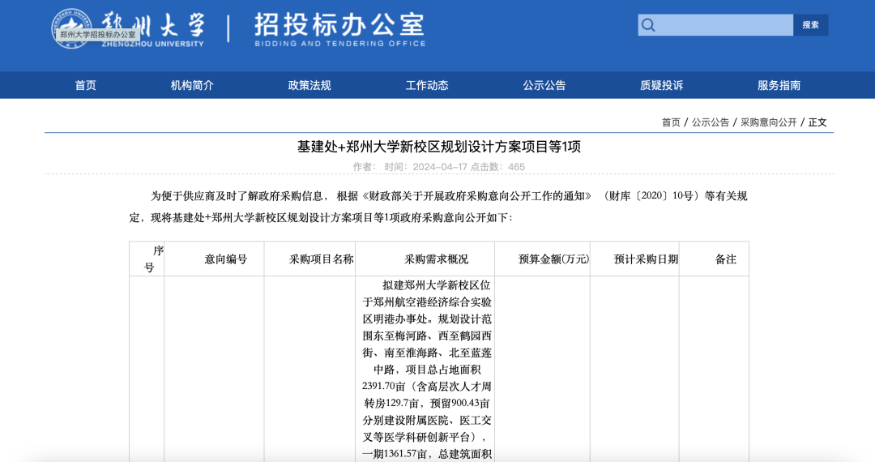Open the 工作动态 nav section
This screenshot has width=875, height=462.
click(x=427, y=85)
